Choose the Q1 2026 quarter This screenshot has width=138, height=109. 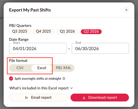tap(67, 31)
